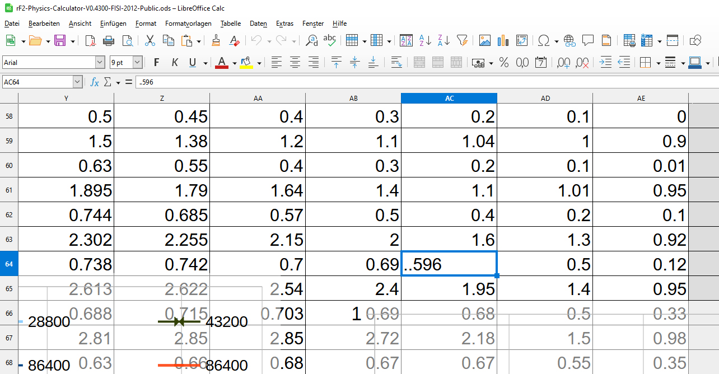This screenshot has width=719, height=374.
Task: Toggle center horizontally alignment
Action: pyautogui.click(x=295, y=62)
